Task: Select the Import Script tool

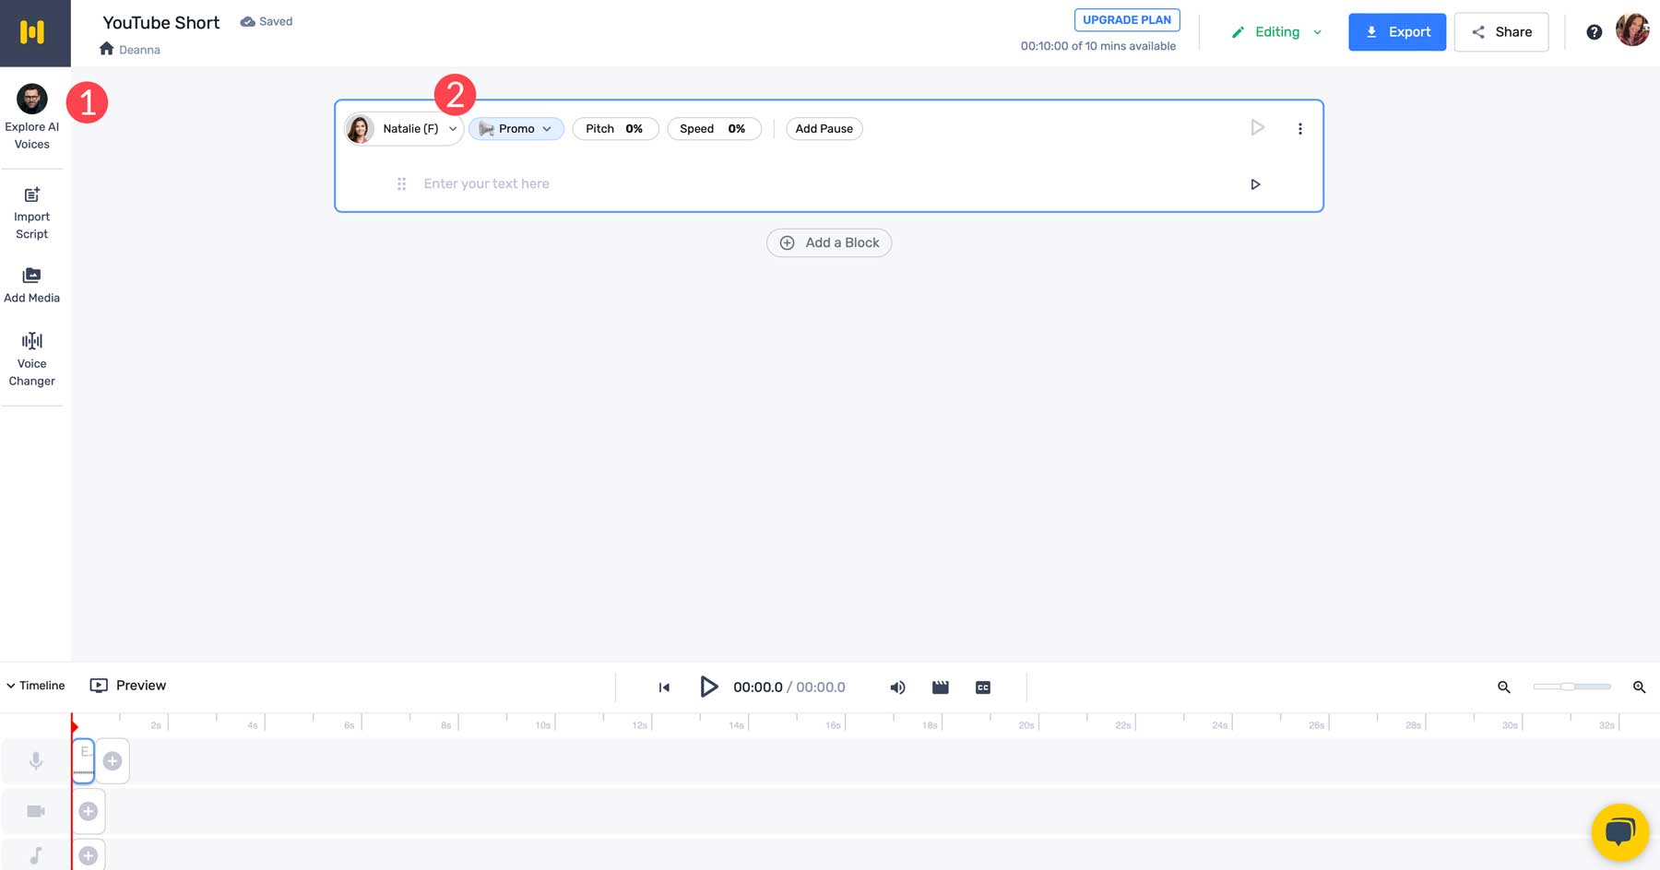Action: (x=32, y=212)
